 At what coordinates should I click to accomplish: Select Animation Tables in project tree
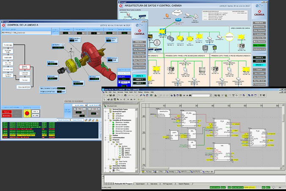(x=119, y=166)
